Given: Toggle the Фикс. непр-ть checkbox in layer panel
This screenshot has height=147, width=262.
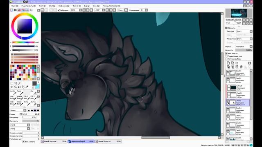Looking at the screenshot, I should (226, 53).
